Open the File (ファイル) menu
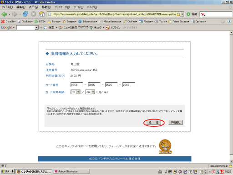The image size is (233, 175). point(7,7)
